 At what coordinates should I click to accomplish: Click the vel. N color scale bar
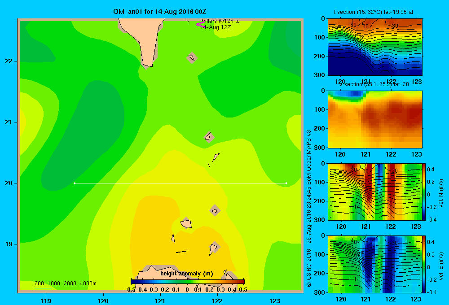click(x=424, y=192)
